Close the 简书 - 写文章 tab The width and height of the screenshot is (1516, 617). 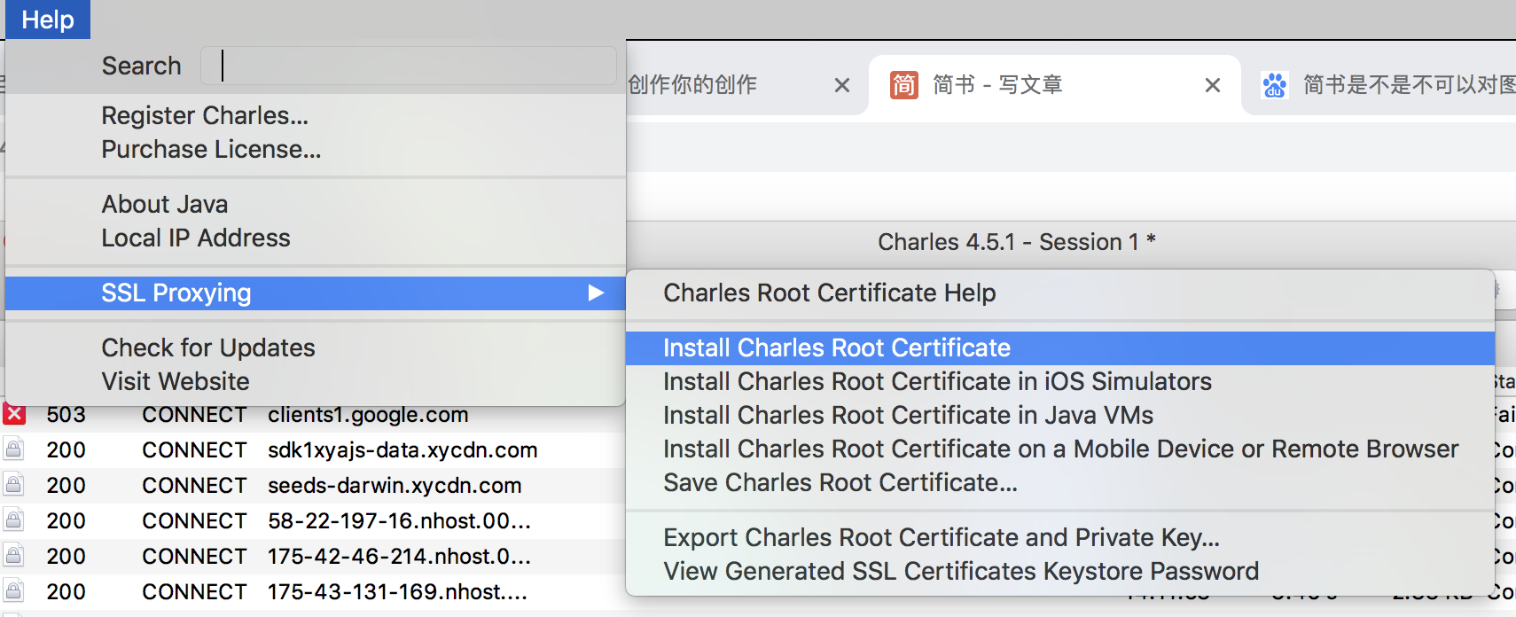click(x=1212, y=85)
